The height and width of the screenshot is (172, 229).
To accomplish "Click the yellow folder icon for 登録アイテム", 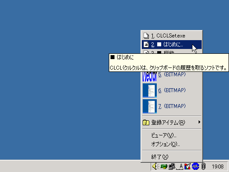I will 146,122.
